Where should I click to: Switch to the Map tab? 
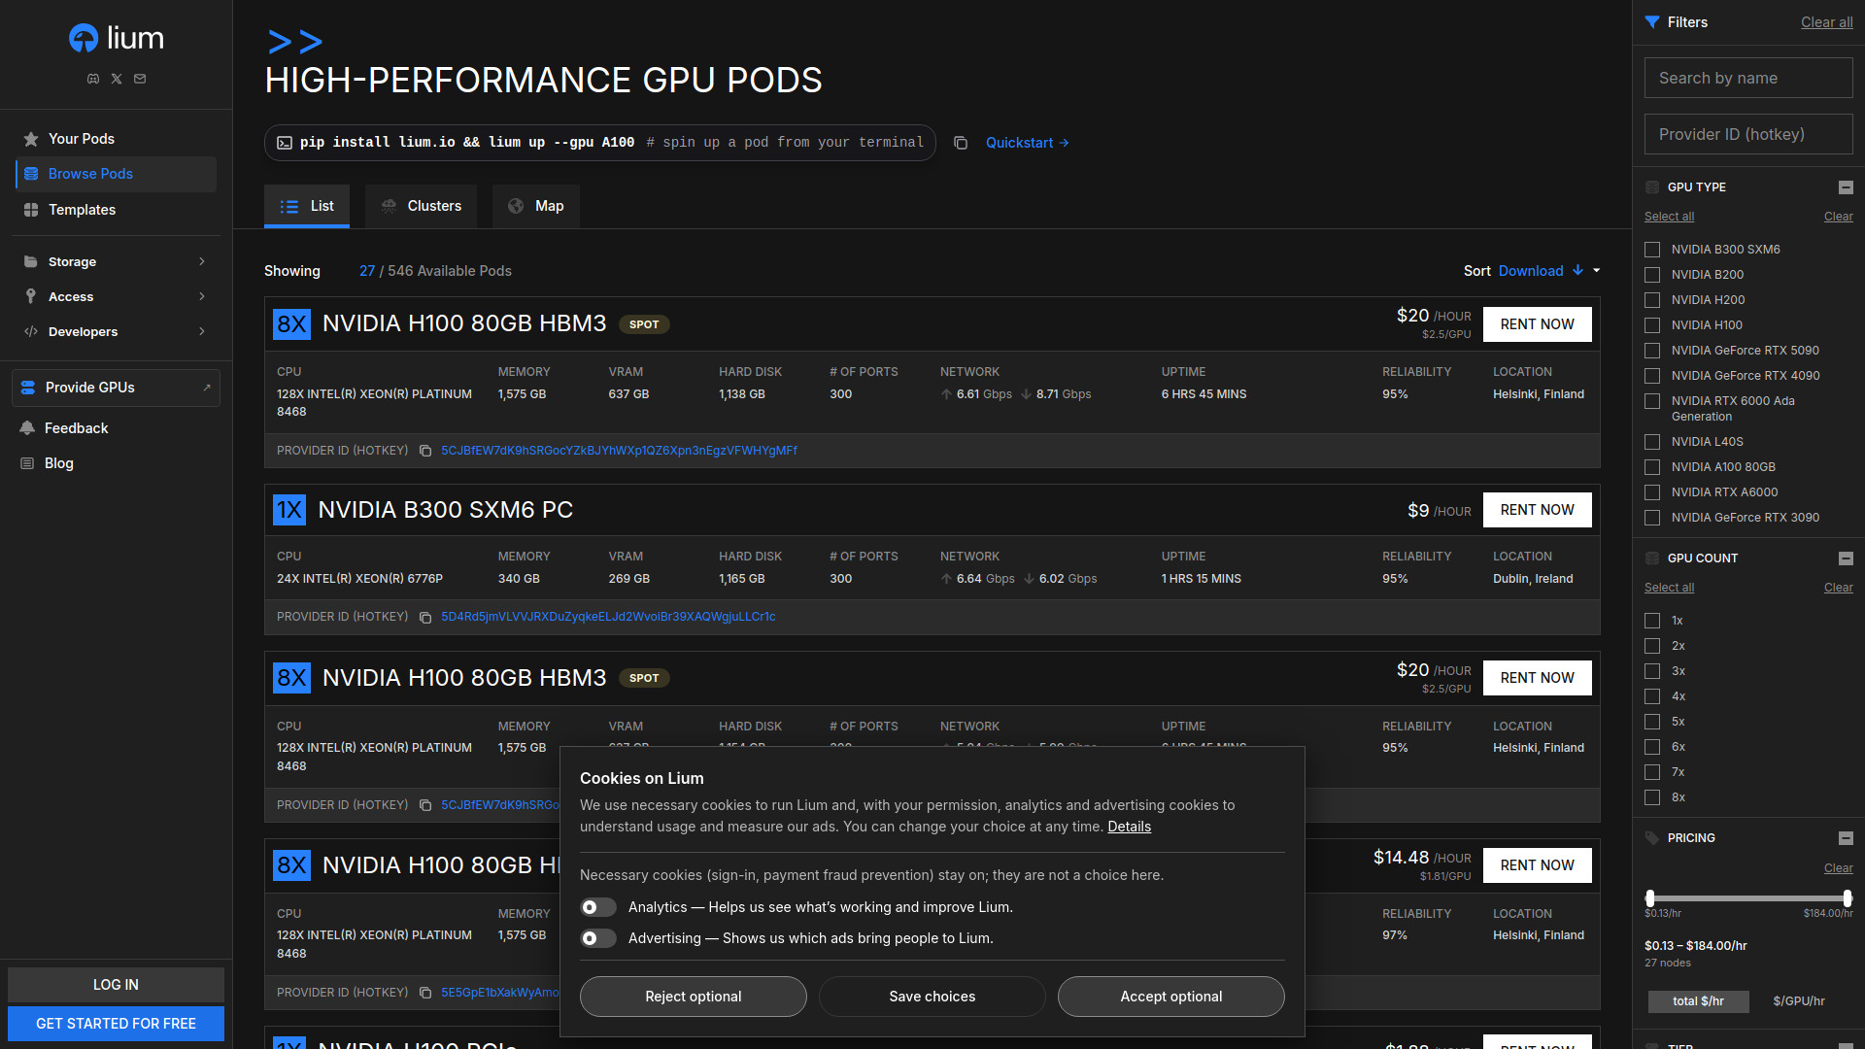pos(536,206)
